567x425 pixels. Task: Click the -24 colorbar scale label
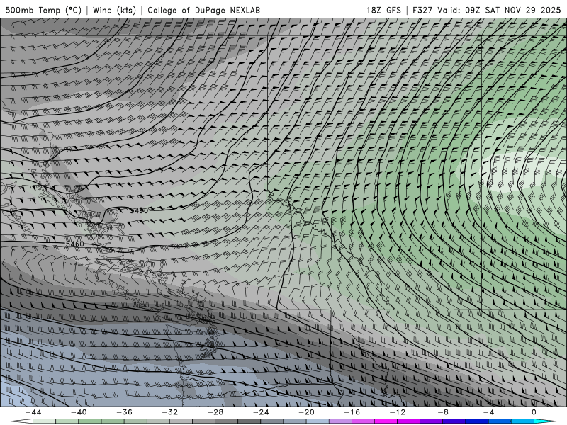click(x=261, y=412)
